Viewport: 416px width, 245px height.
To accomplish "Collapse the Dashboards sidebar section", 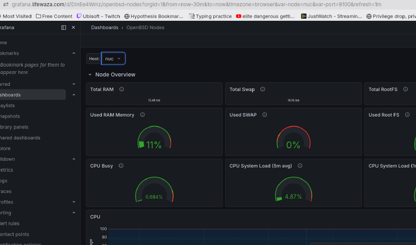I will pyautogui.click(x=74, y=95).
